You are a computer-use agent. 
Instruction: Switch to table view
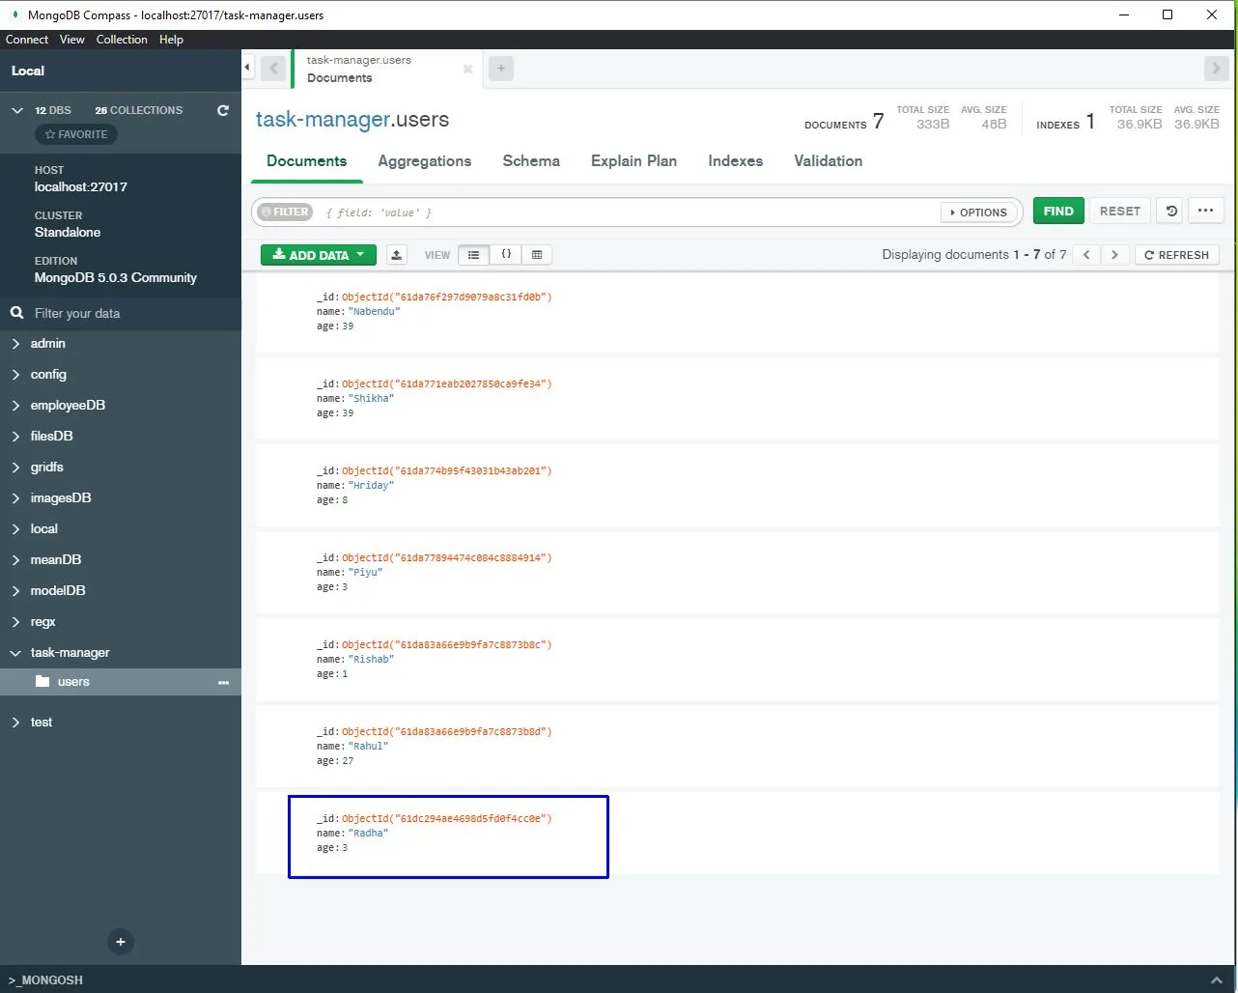537,255
